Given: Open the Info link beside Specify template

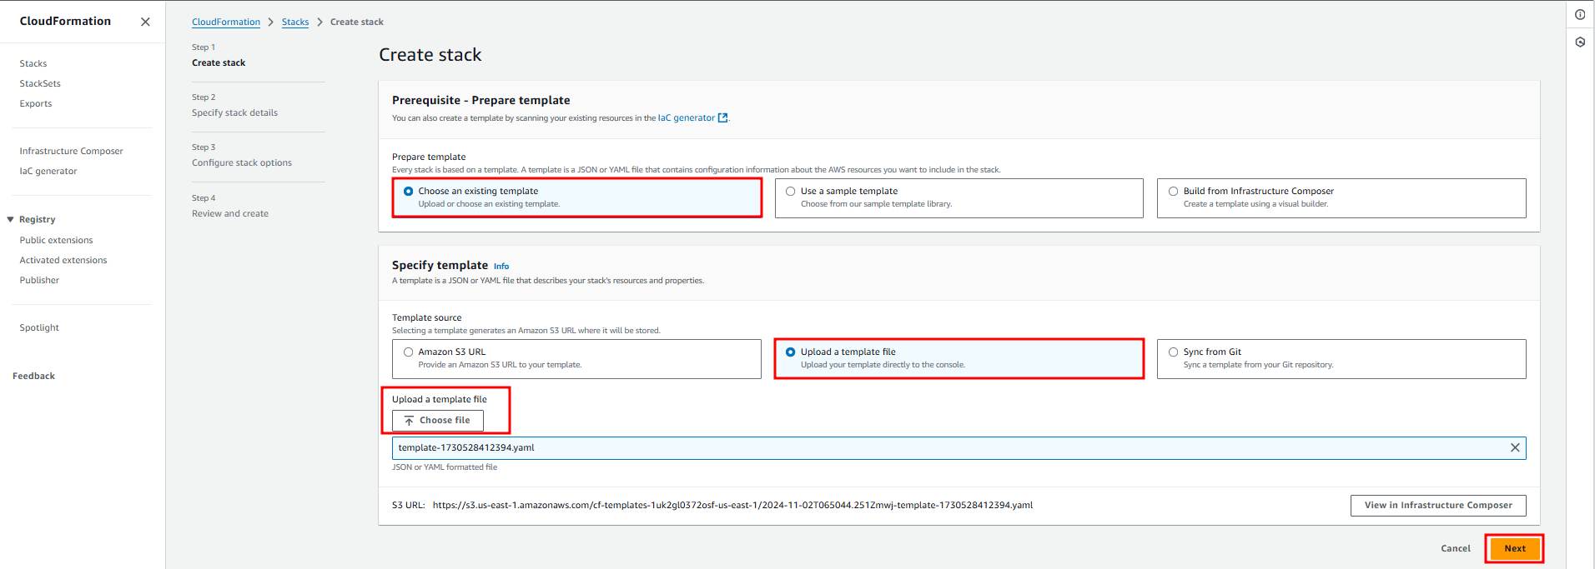Looking at the screenshot, I should pos(501,267).
